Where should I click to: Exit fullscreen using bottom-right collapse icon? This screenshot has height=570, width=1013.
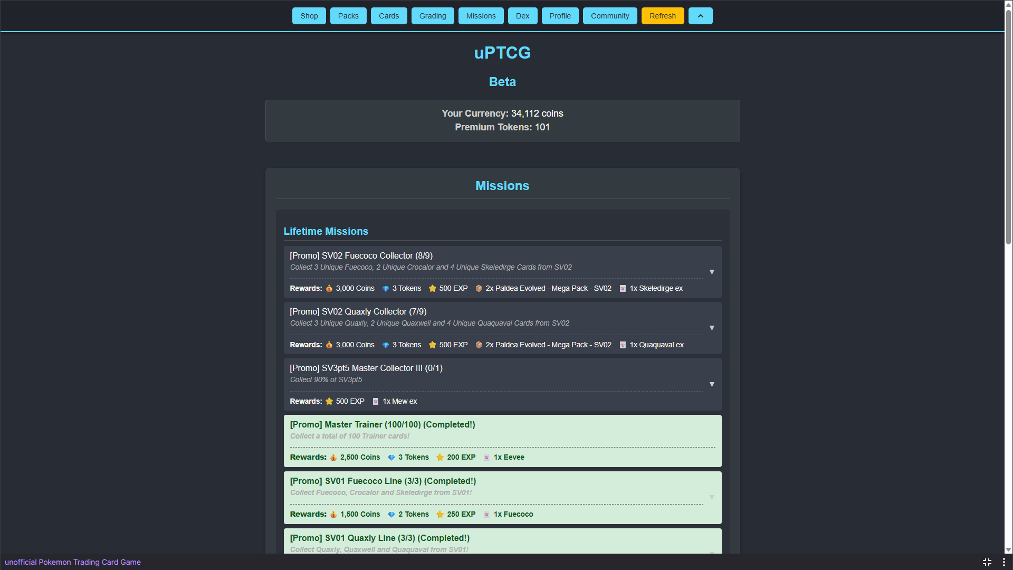[x=987, y=562]
